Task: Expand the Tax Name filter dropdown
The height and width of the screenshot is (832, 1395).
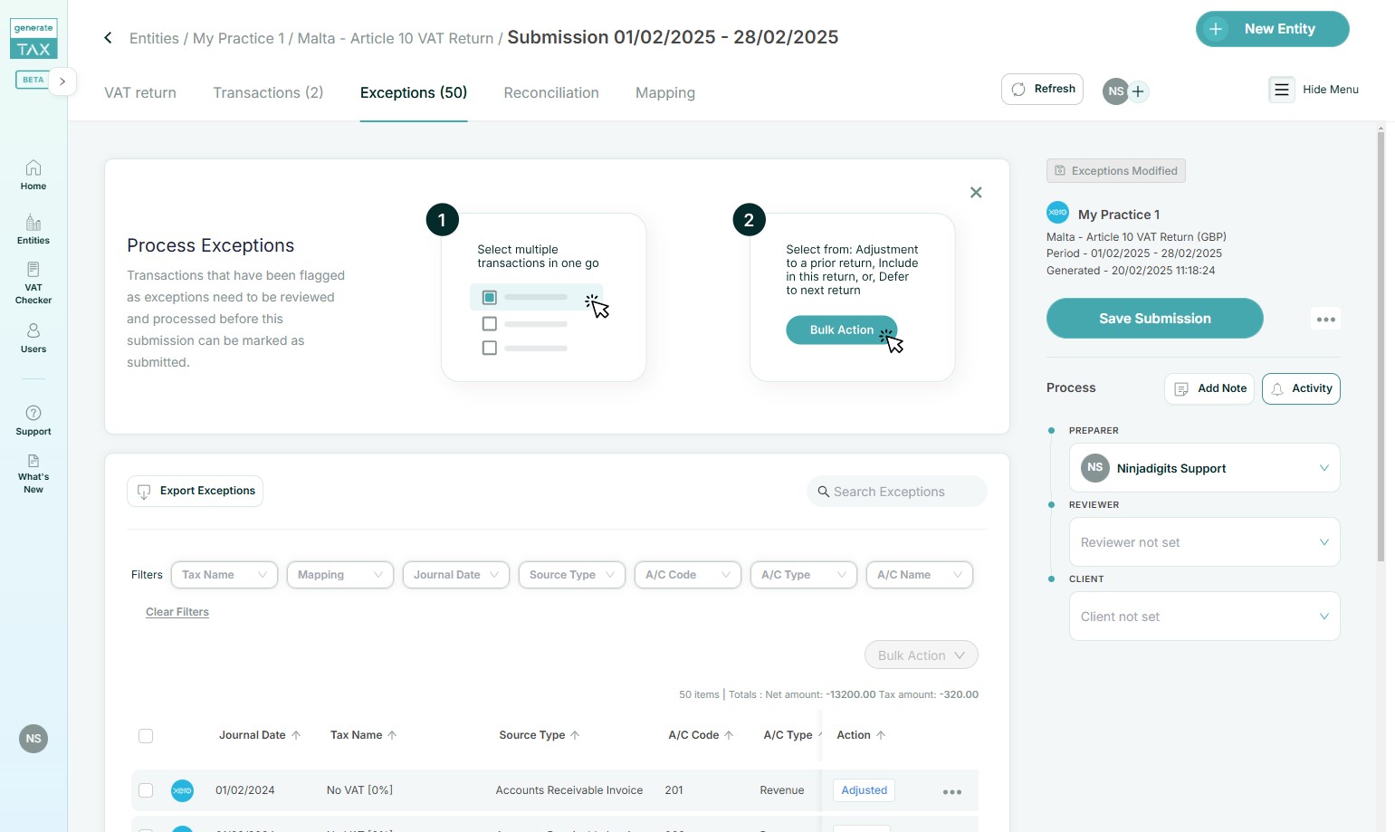Action: [x=224, y=575]
